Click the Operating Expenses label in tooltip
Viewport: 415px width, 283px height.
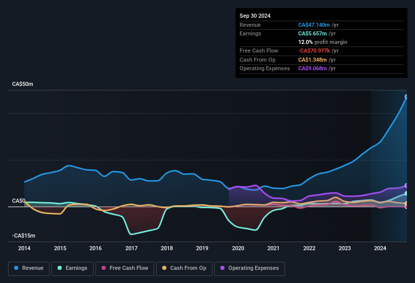pyautogui.click(x=265, y=69)
